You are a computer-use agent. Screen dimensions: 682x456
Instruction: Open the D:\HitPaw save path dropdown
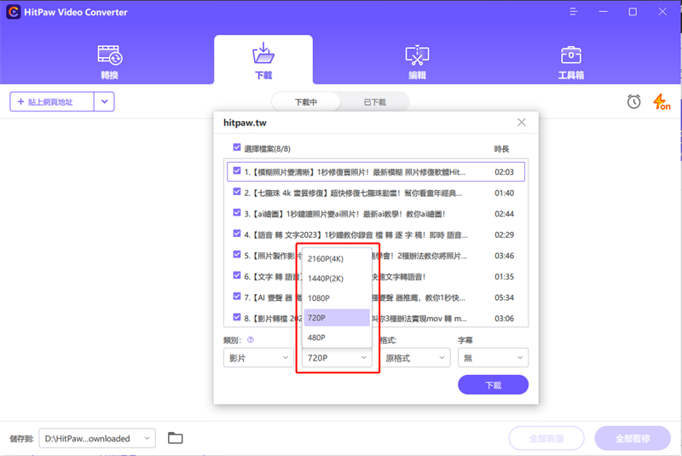97,438
